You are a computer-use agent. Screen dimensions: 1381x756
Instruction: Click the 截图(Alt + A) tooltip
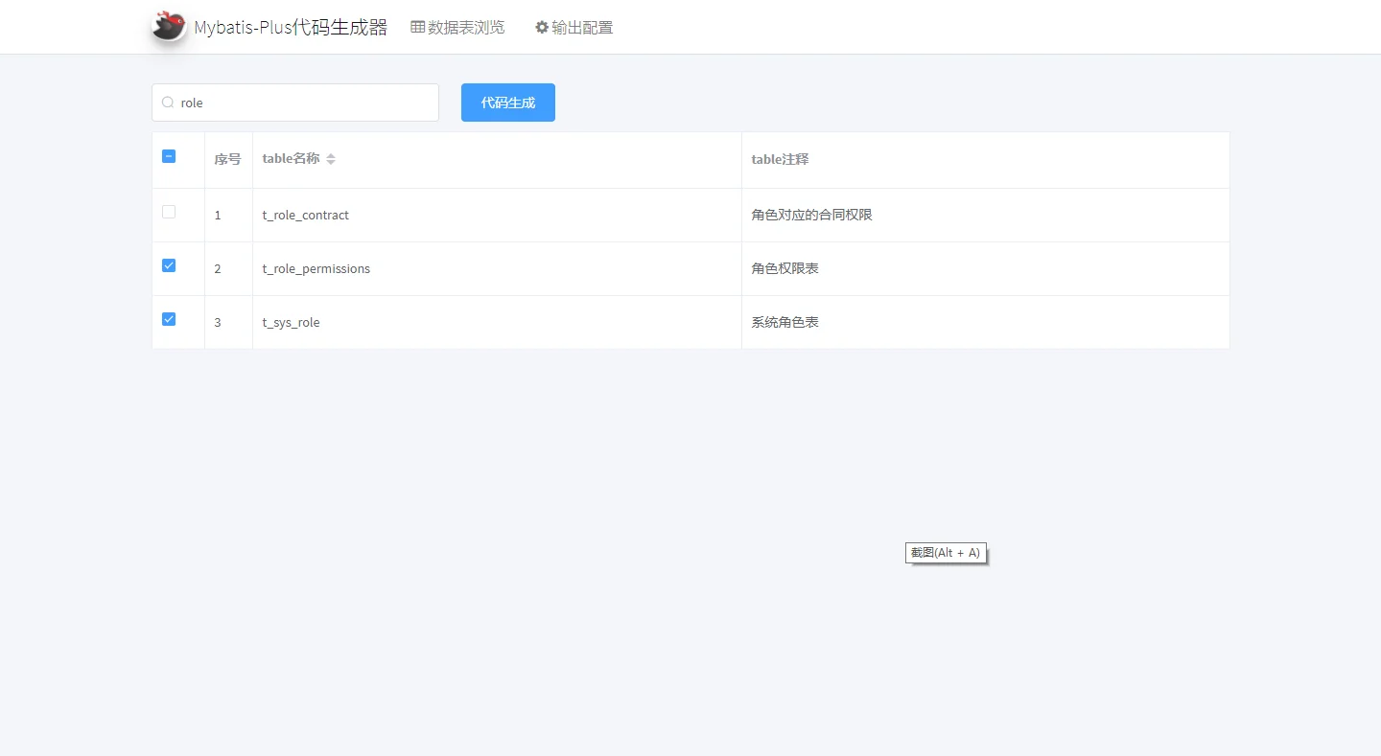945,553
